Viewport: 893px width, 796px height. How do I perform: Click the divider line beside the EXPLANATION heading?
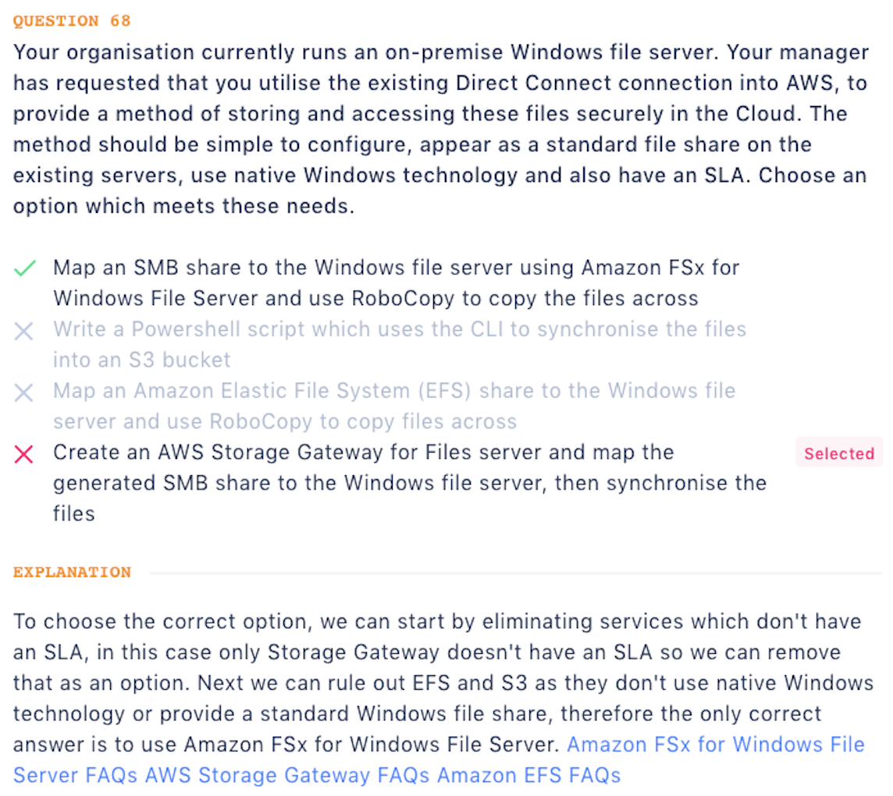point(515,573)
